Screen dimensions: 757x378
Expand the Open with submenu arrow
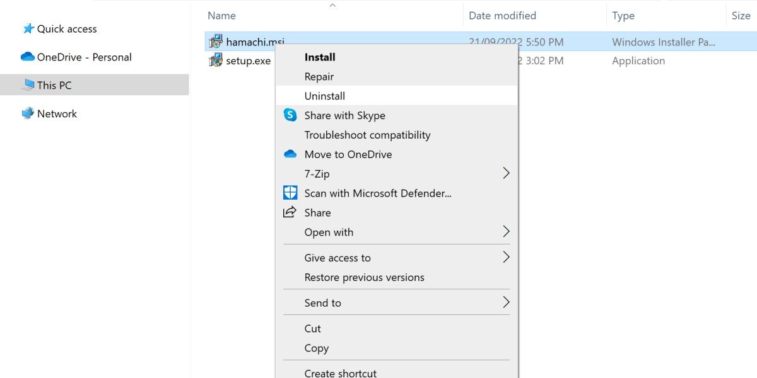point(506,232)
